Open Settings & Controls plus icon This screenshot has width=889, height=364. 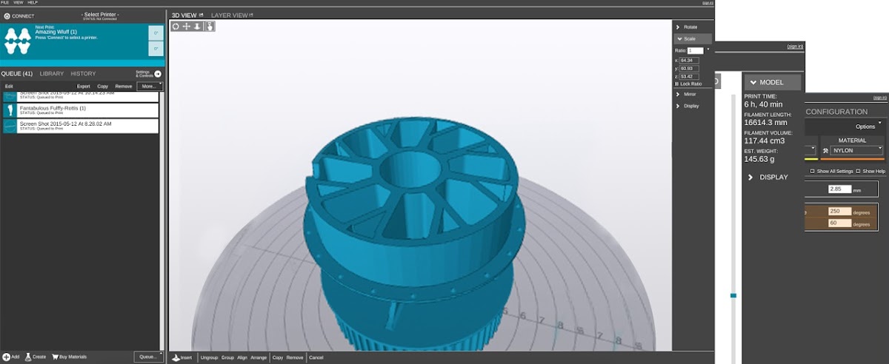158,74
